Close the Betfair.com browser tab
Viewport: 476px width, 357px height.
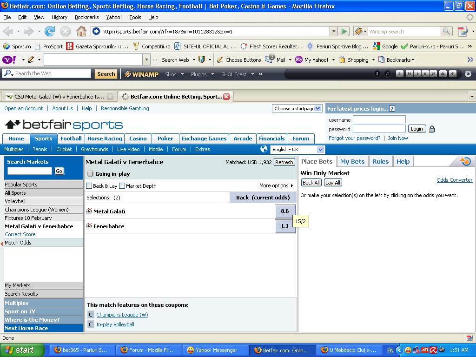226,97
